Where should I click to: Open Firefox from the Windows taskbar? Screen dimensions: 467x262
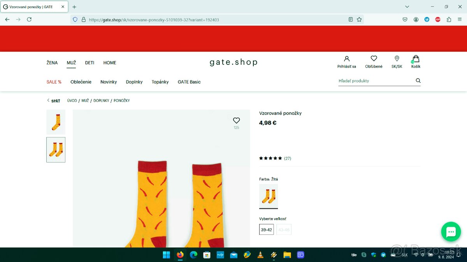click(x=180, y=255)
